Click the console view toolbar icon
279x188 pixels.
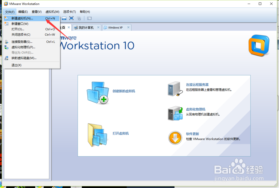click(x=64, y=18)
